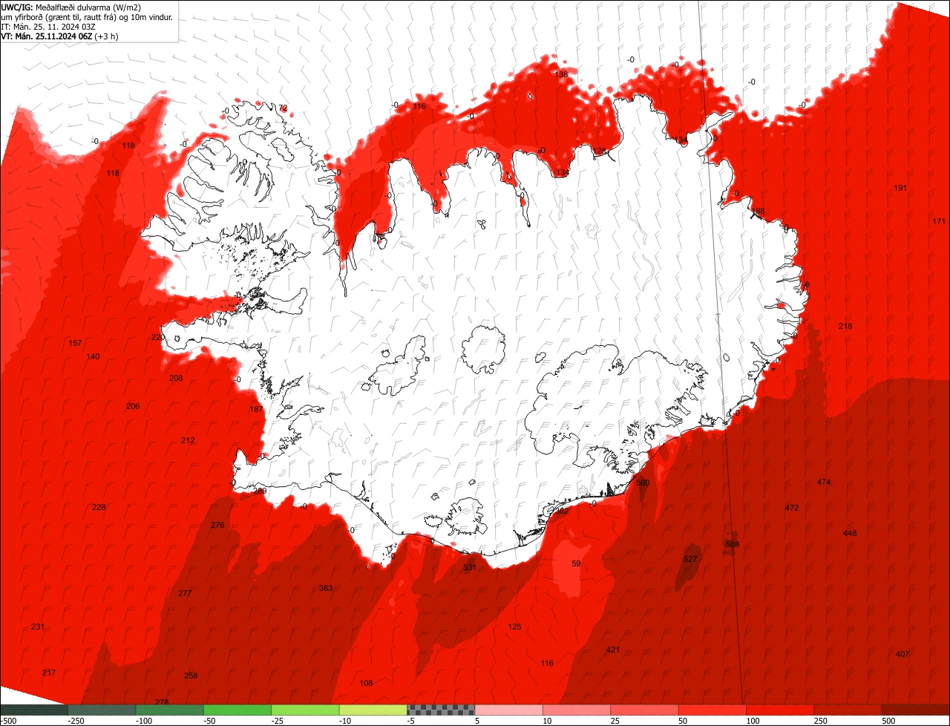Click the '421' value in the southeast

(x=613, y=650)
